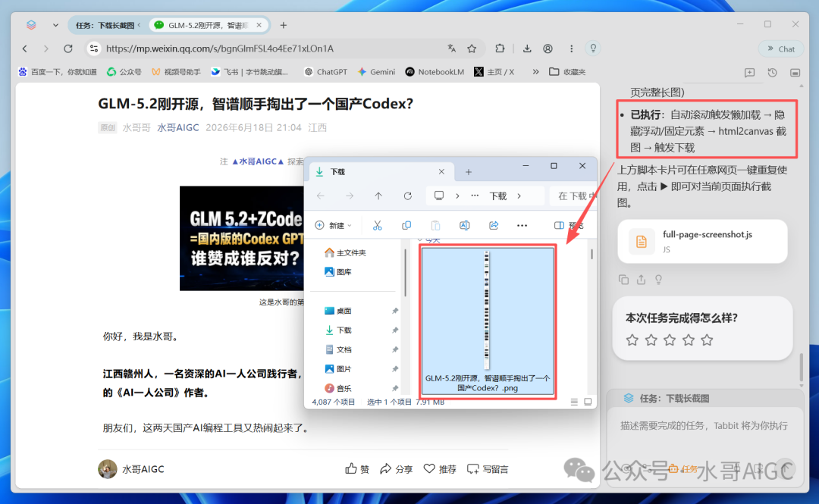
Task: Open 水哥AIGC avatar at article bottom
Action: 108,469
